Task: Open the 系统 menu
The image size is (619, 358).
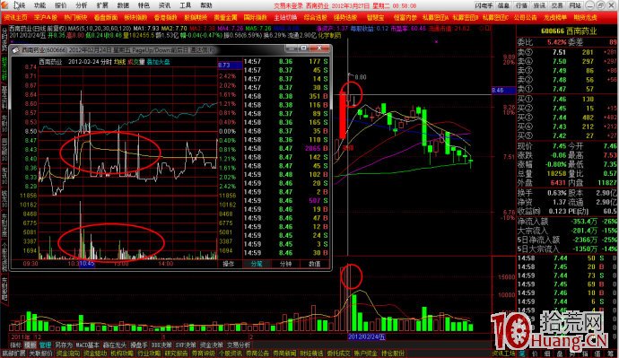Action: (x=20, y=5)
